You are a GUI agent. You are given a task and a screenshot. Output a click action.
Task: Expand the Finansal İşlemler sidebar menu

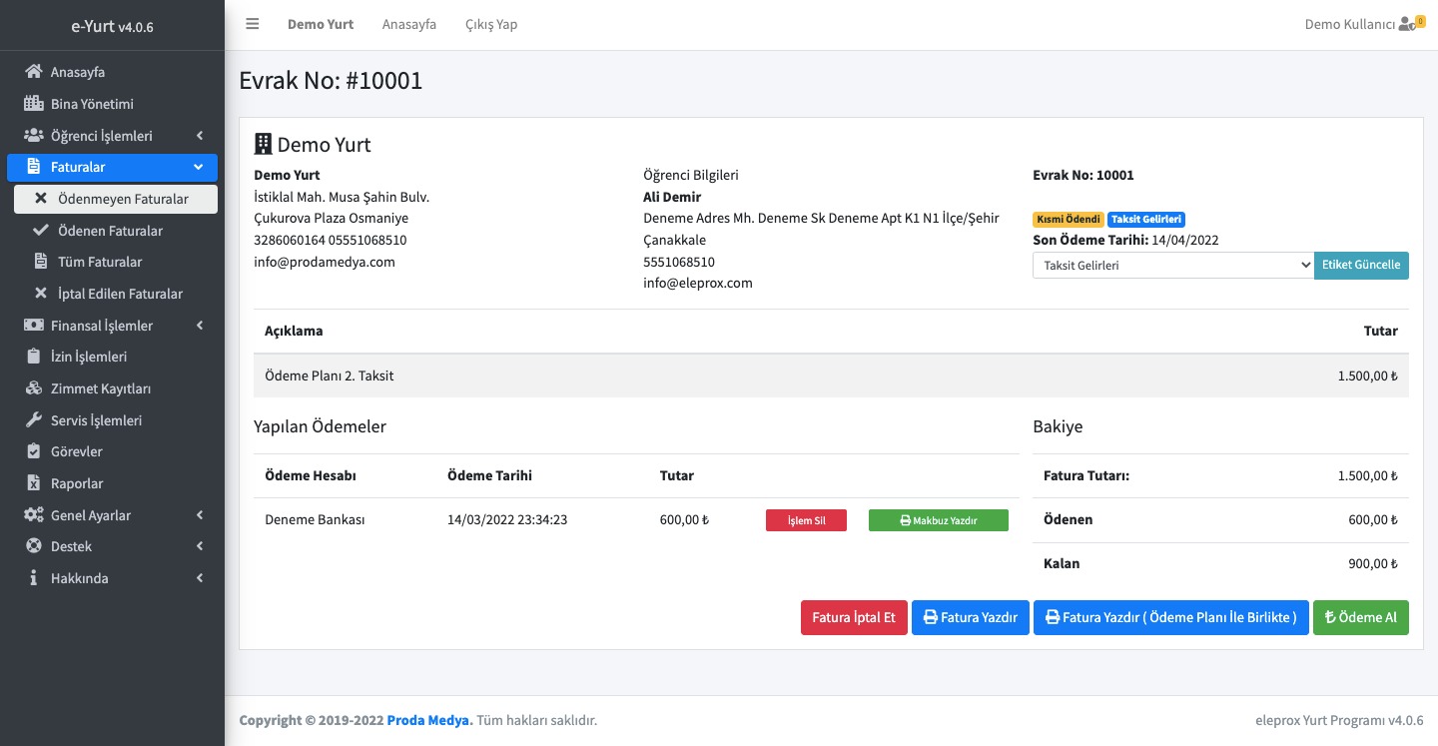pyautogui.click(x=112, y=326)
